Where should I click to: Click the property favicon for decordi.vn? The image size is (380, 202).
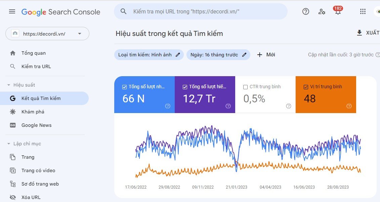tap(15, 34)
